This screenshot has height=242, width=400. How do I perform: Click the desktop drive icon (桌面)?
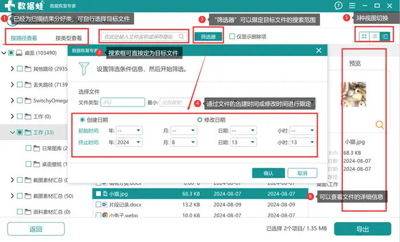pyautogui.click(x=19, y=53)
